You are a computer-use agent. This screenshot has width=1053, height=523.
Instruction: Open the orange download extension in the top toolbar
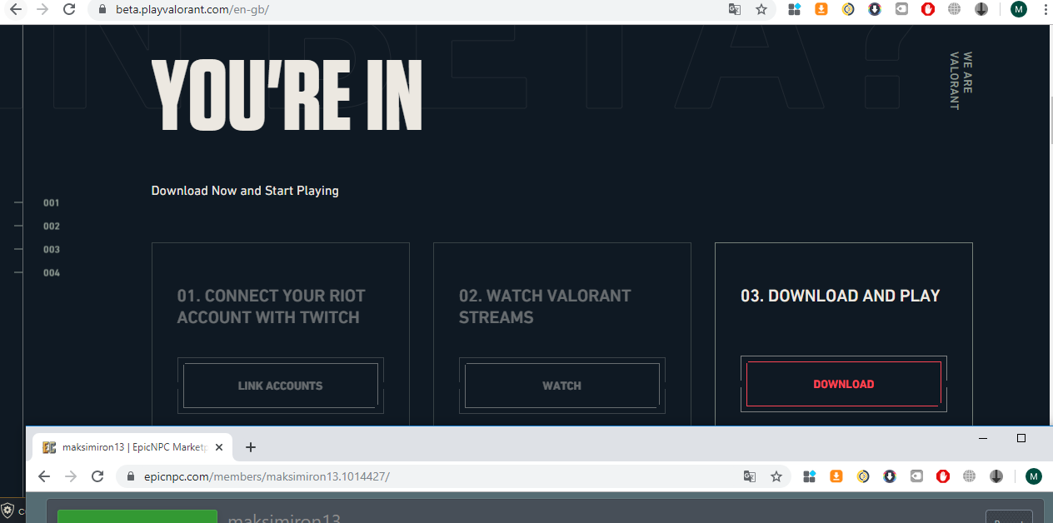(x=821, y=9)
